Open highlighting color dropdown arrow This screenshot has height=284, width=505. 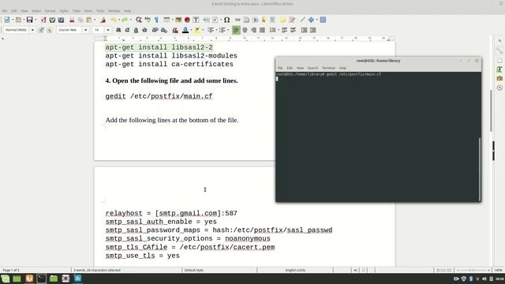point(203,30)
